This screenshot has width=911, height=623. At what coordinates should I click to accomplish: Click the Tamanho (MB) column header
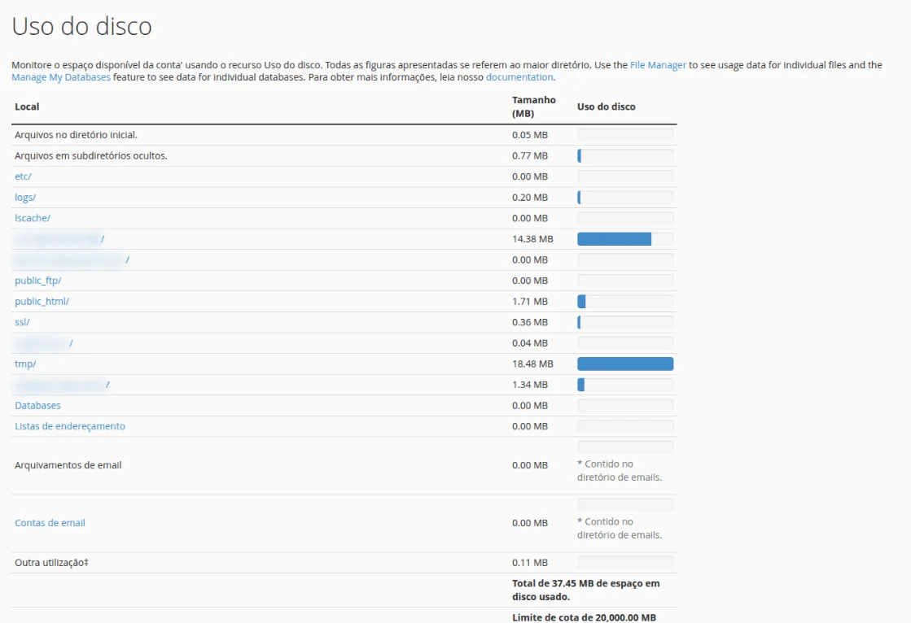coord(534,107)
